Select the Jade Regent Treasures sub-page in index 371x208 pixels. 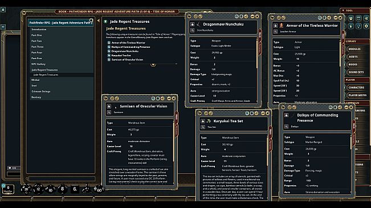[46, 75]
